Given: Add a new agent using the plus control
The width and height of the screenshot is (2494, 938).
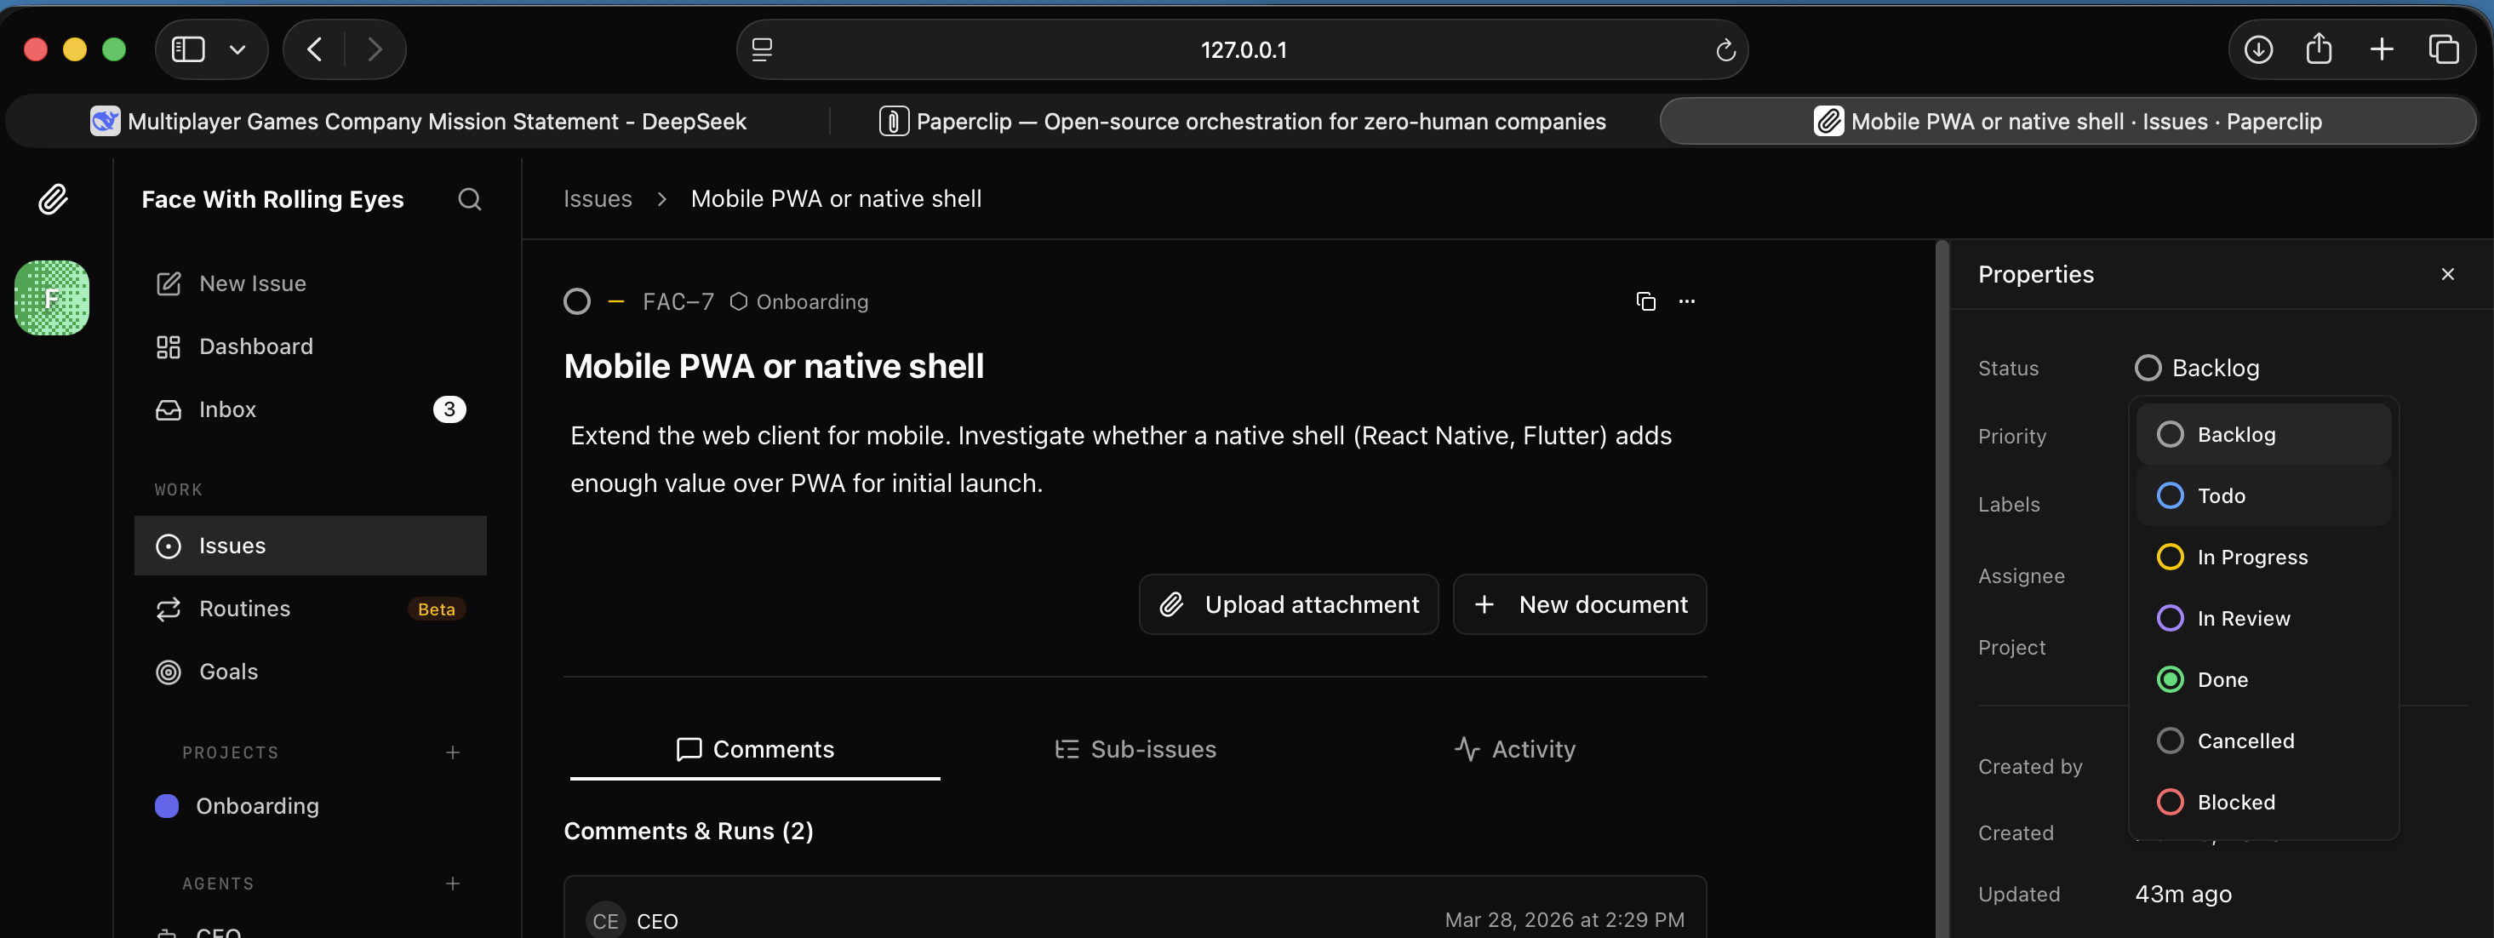Looking at the screenshot, I should 452,883.
